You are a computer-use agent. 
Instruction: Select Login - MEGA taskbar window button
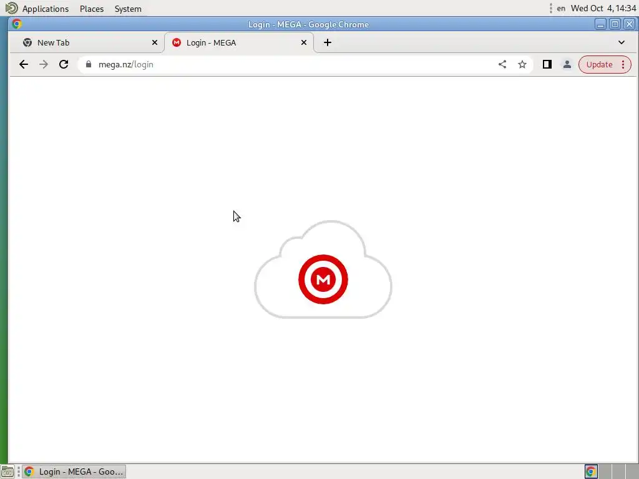click(74, 472)
